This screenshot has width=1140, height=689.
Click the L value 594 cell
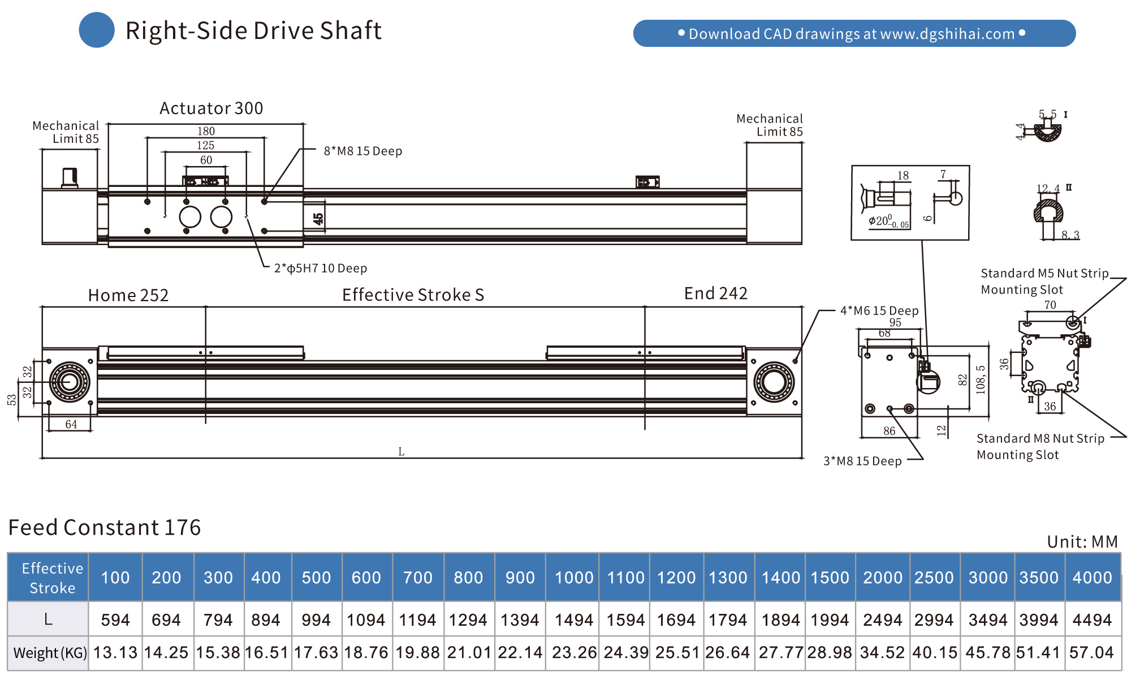tap(115, 620)
